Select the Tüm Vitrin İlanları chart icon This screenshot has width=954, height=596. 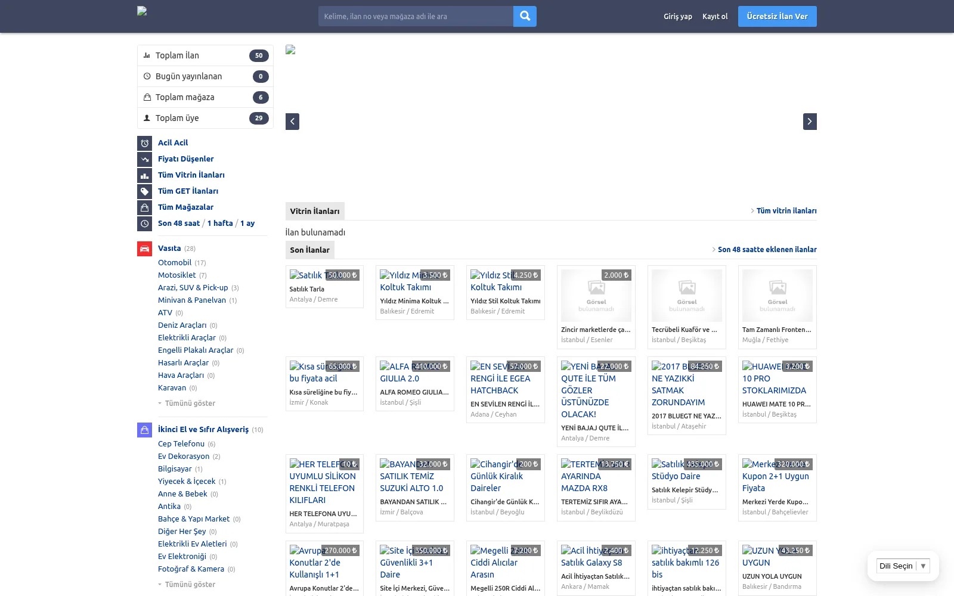click(144, 175)
